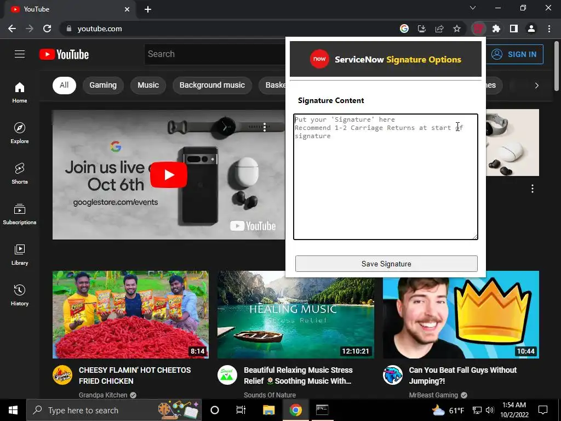Open Beautiful Relaxing Music Stress Relief title
Screen dimensions: 561x421
298,376
